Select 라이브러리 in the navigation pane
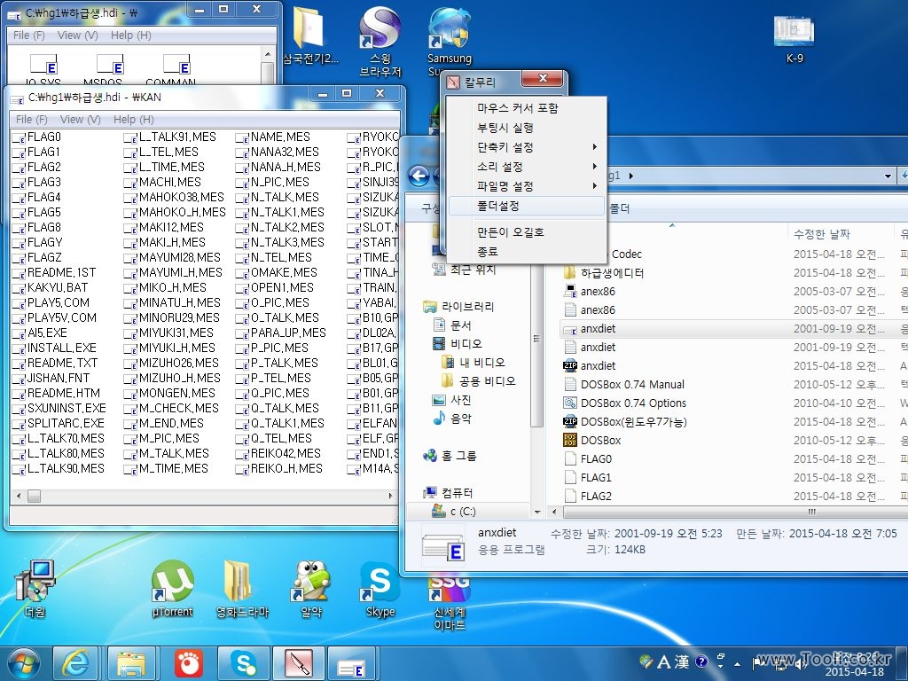The image size is (908, 681). pyautogui.click(x=458, y=306)
